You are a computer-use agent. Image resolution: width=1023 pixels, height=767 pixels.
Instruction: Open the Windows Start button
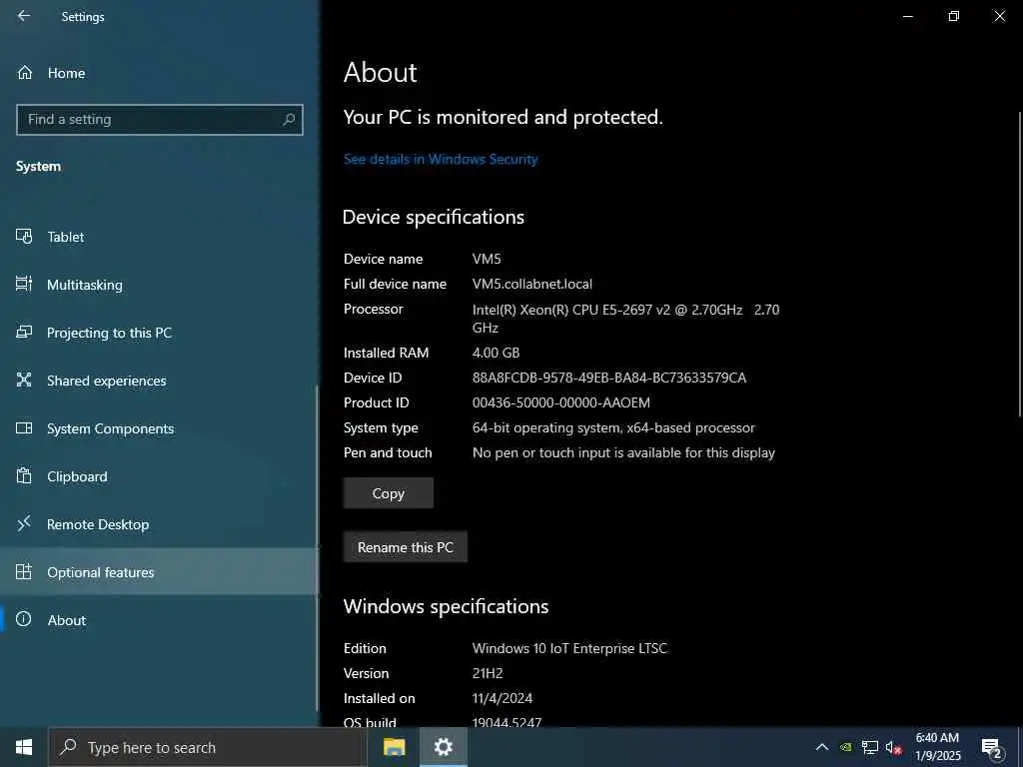24,747
